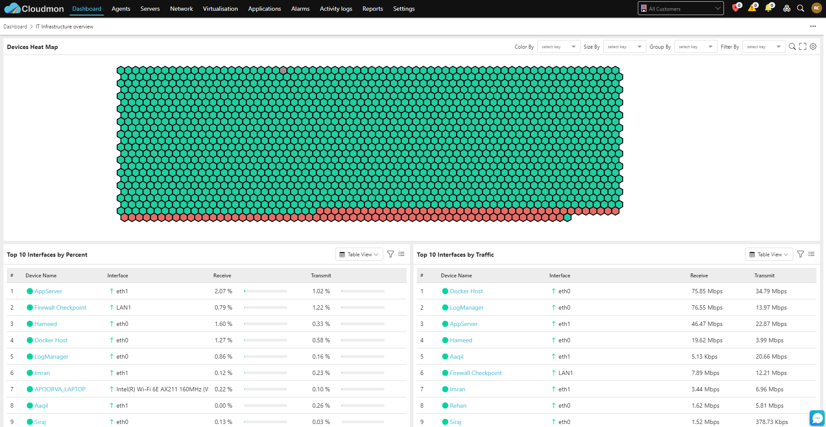Click the 75.85 Mbps receive value
The height and width of the screenshot is (427, 826).
coord(707,291)
